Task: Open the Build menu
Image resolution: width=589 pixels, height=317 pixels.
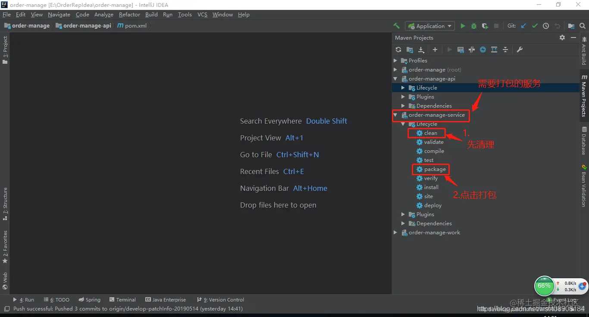Action: 151,15
